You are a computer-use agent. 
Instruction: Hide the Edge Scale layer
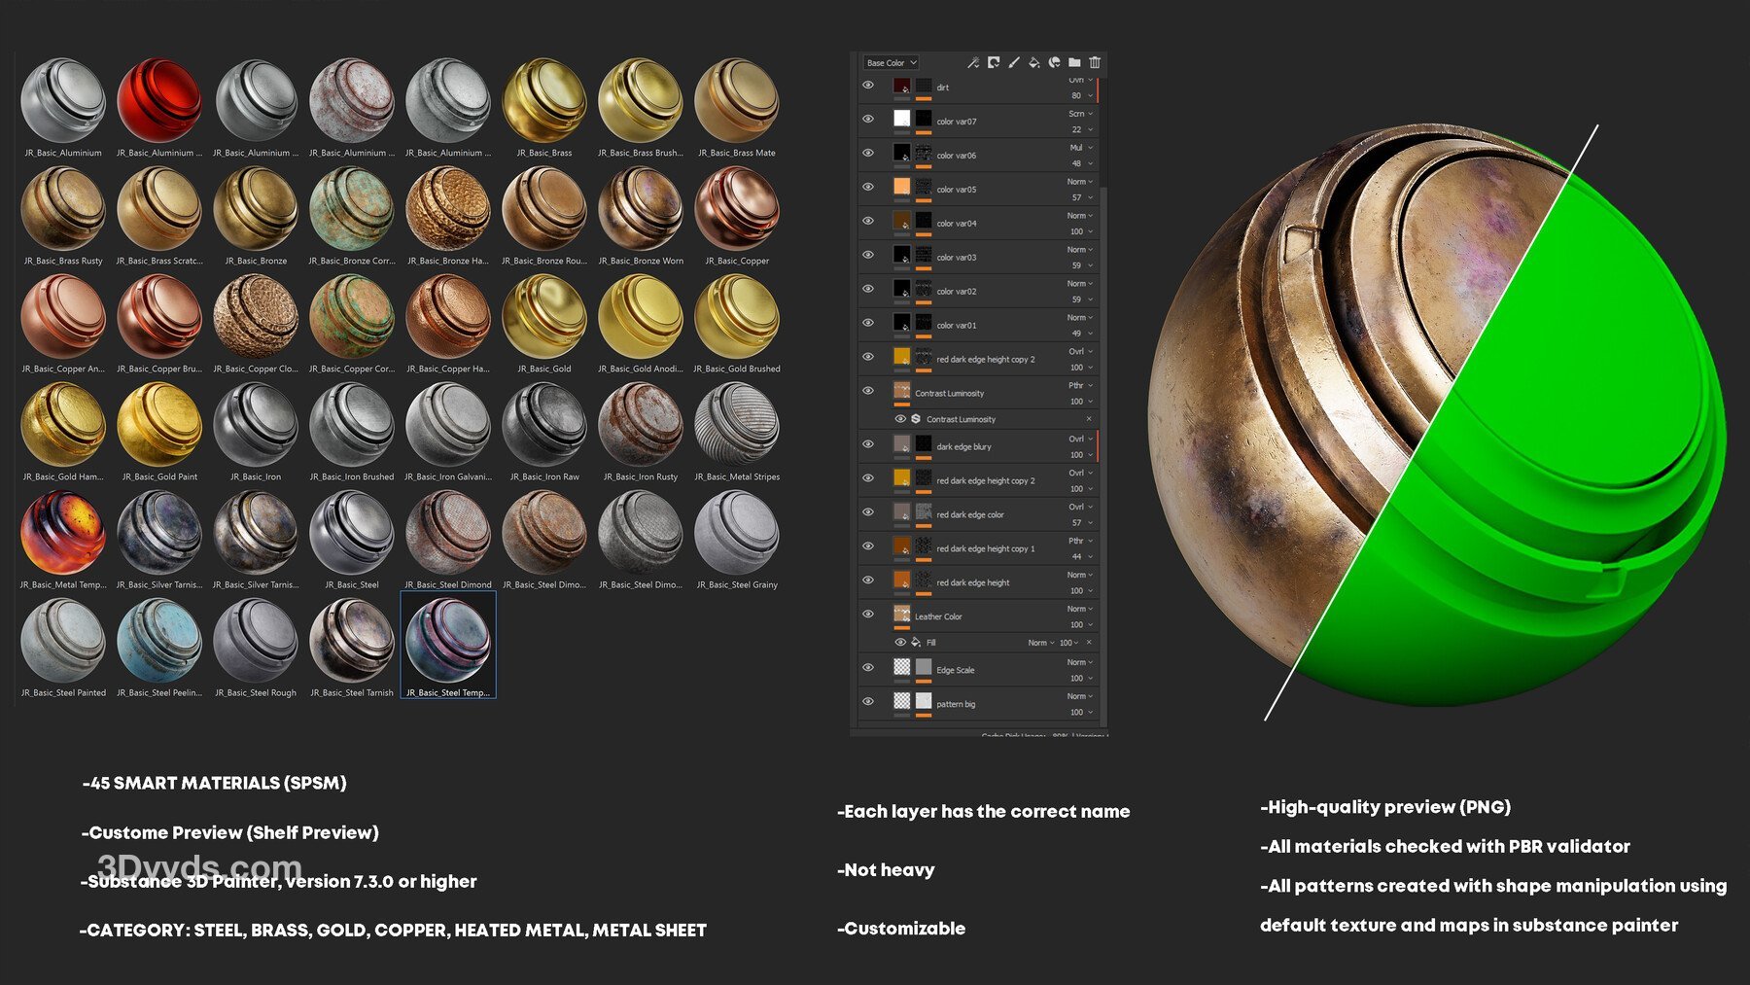[868, 668]
